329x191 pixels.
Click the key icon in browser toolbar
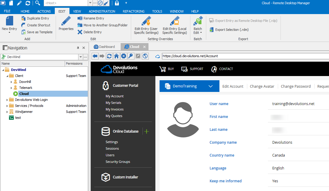[x=131, y=56]
